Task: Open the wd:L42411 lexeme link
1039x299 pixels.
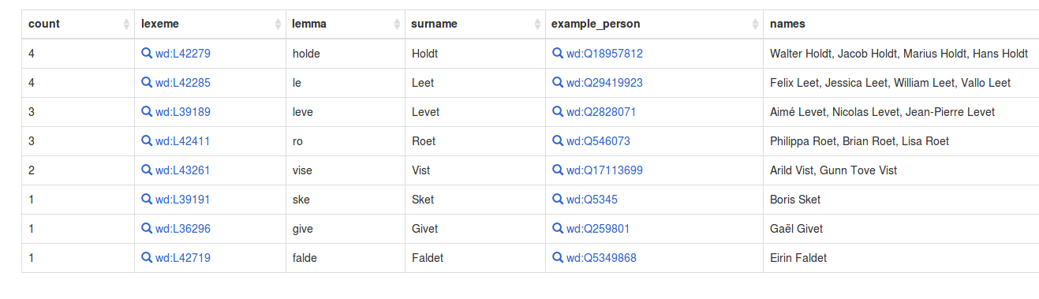Action: 182,141
